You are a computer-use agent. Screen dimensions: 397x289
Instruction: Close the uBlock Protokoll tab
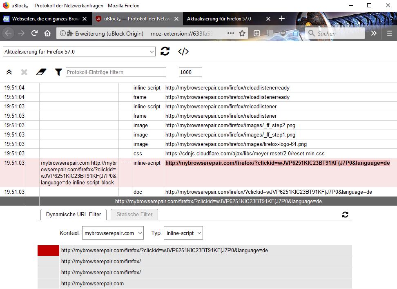[176, 19]
